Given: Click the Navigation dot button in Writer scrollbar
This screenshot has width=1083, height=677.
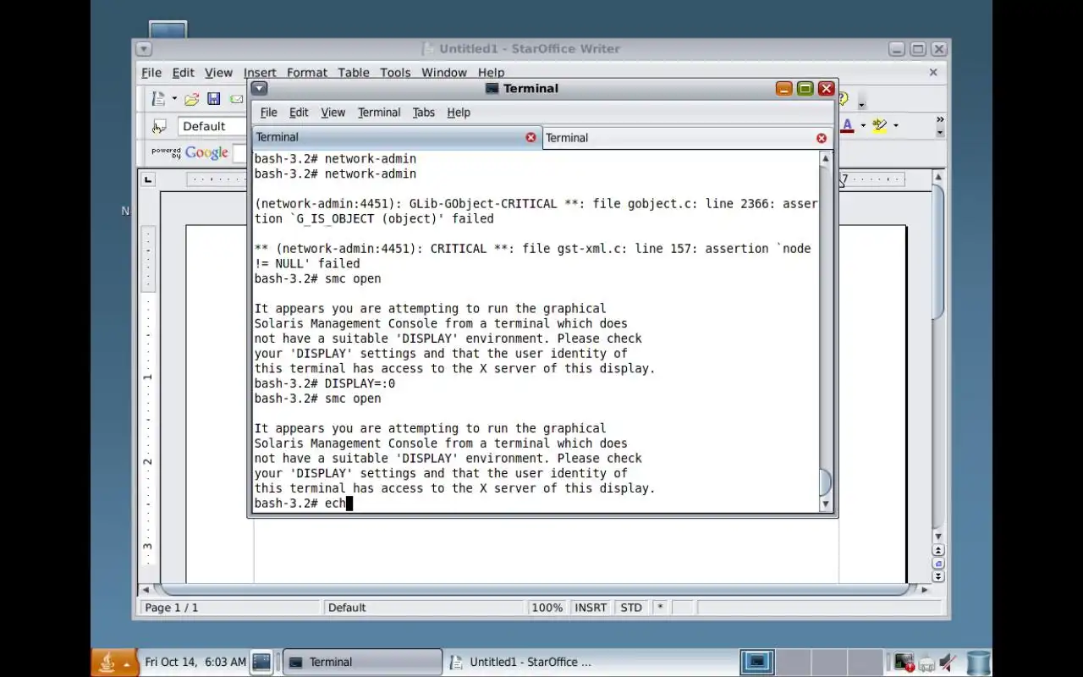Looking at the screenshot, I should coord(938,564).
